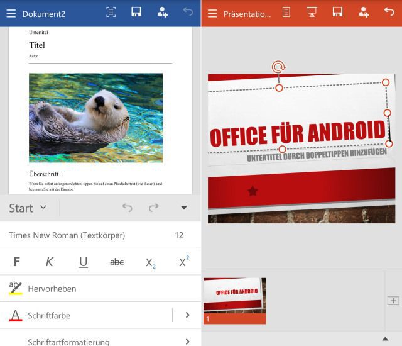
Task: Tap the Untertitel text
Action: pyautogui.click(x=38, y=32)
